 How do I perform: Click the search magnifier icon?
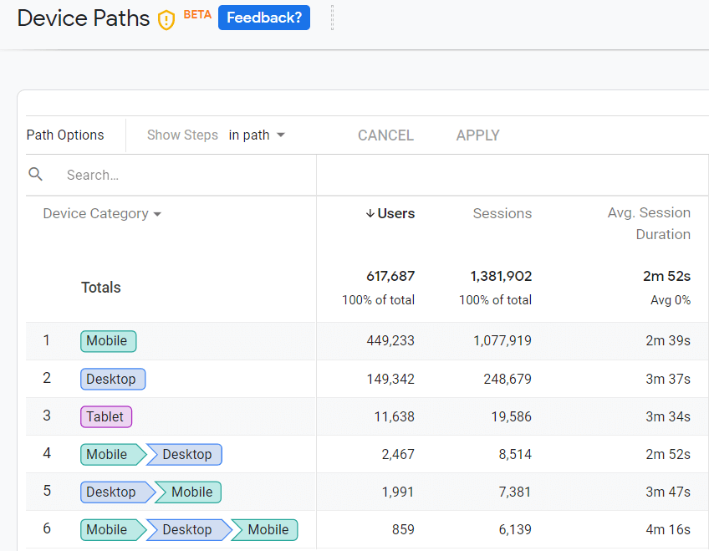pyautogui.click(x=36, y=175)
